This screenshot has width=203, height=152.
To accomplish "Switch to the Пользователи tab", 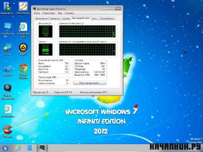I will coord(107,19).
